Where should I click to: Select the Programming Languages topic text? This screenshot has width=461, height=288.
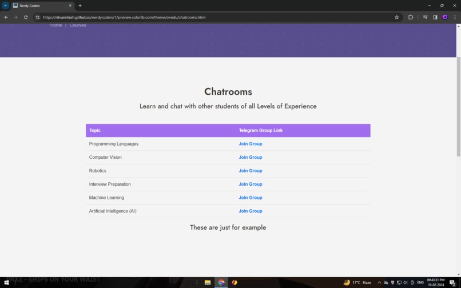click(x=114, y=144)
